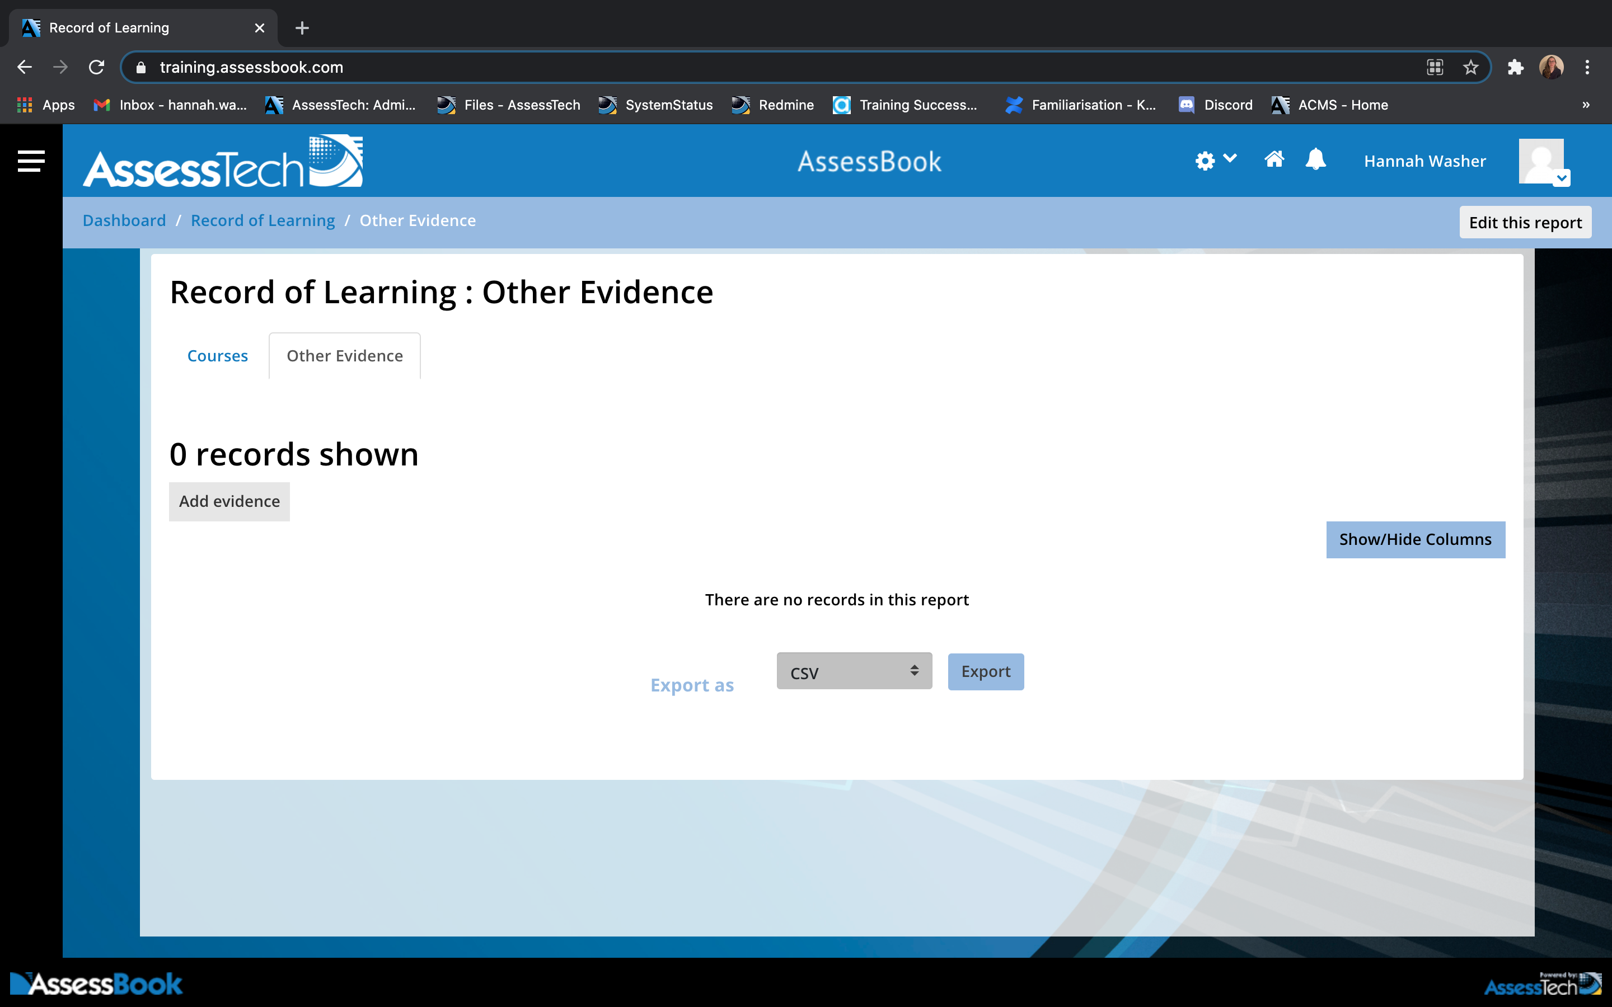Viewport: 1612px width, 1007px height.
Task: Open the settings gear menu
Action: coord(1215,161)
